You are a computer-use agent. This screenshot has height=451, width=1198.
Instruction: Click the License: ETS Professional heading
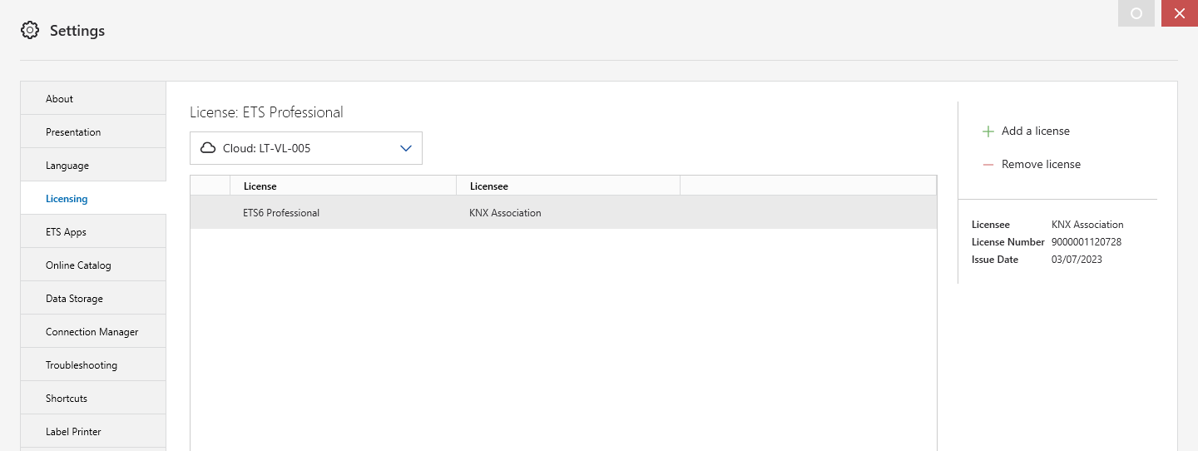point(266,112)
